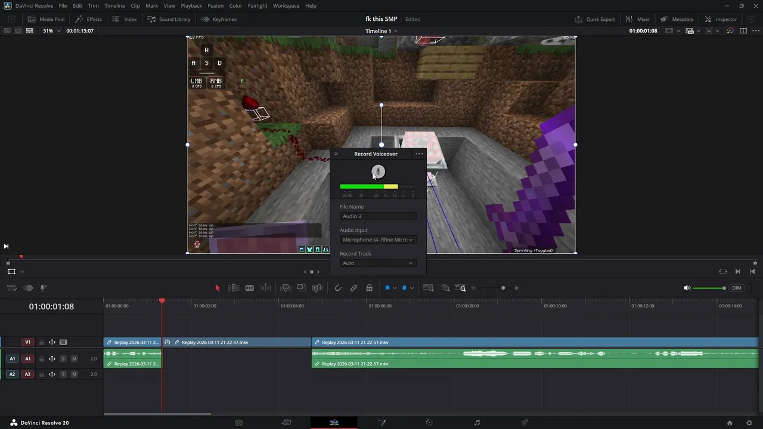Open the File menu
The image size is (763, 429).
[63, 5]
